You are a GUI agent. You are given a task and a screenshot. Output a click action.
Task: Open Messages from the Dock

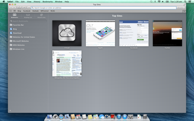[102, 116]
